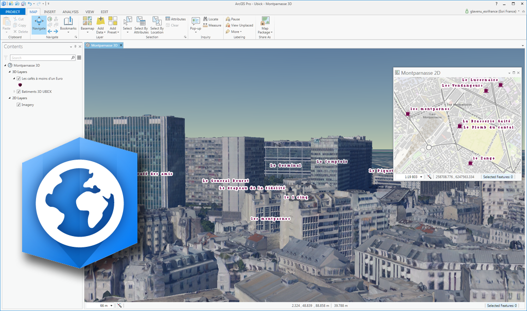This screenshot has height=311, width=527.
Task: Select the Navigate tool
Action: pyautogui.click(x=39, y=24)
